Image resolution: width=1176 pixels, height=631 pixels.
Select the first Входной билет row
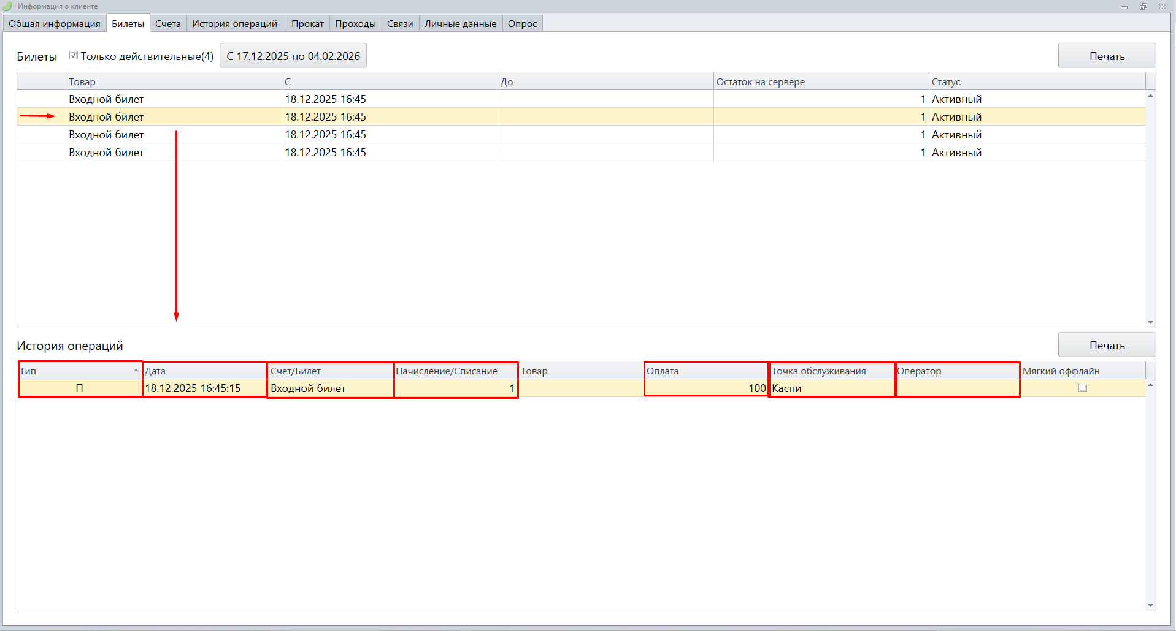106,99
